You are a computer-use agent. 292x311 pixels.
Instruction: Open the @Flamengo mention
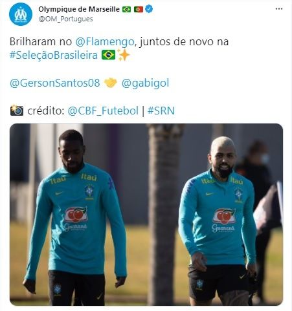coord(105,41)
